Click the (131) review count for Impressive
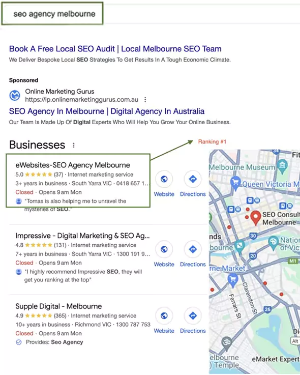This screenshot has width=300, height=375. [60, 245]
